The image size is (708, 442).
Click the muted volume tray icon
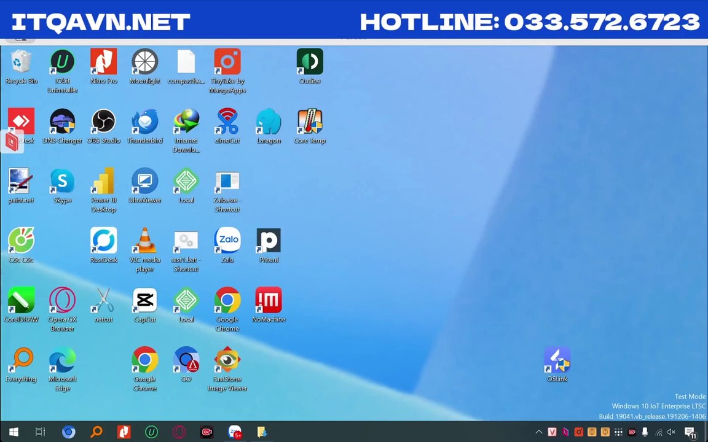(671, 432)
